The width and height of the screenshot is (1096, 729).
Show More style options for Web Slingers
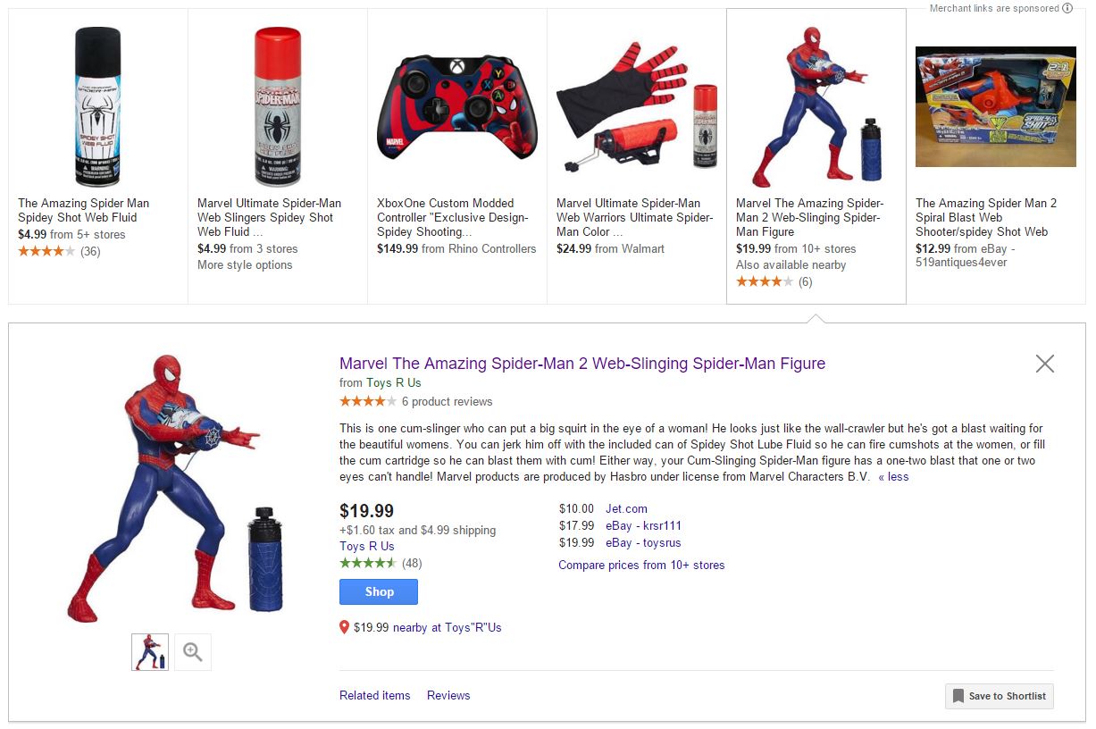(245, 264)
